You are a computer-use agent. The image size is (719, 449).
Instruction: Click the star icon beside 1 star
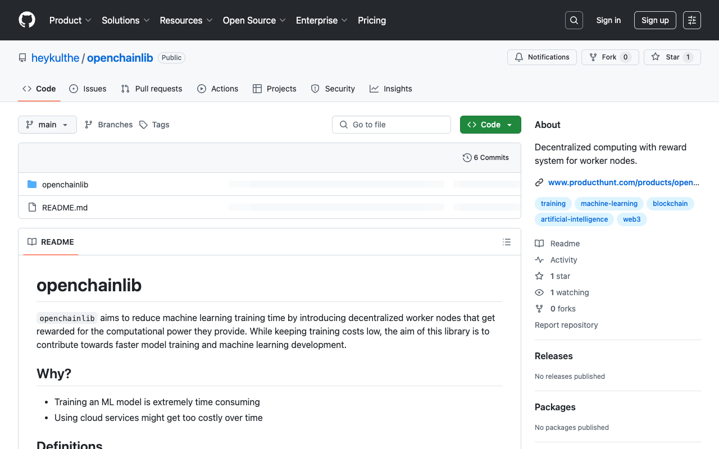click(539, 276)
